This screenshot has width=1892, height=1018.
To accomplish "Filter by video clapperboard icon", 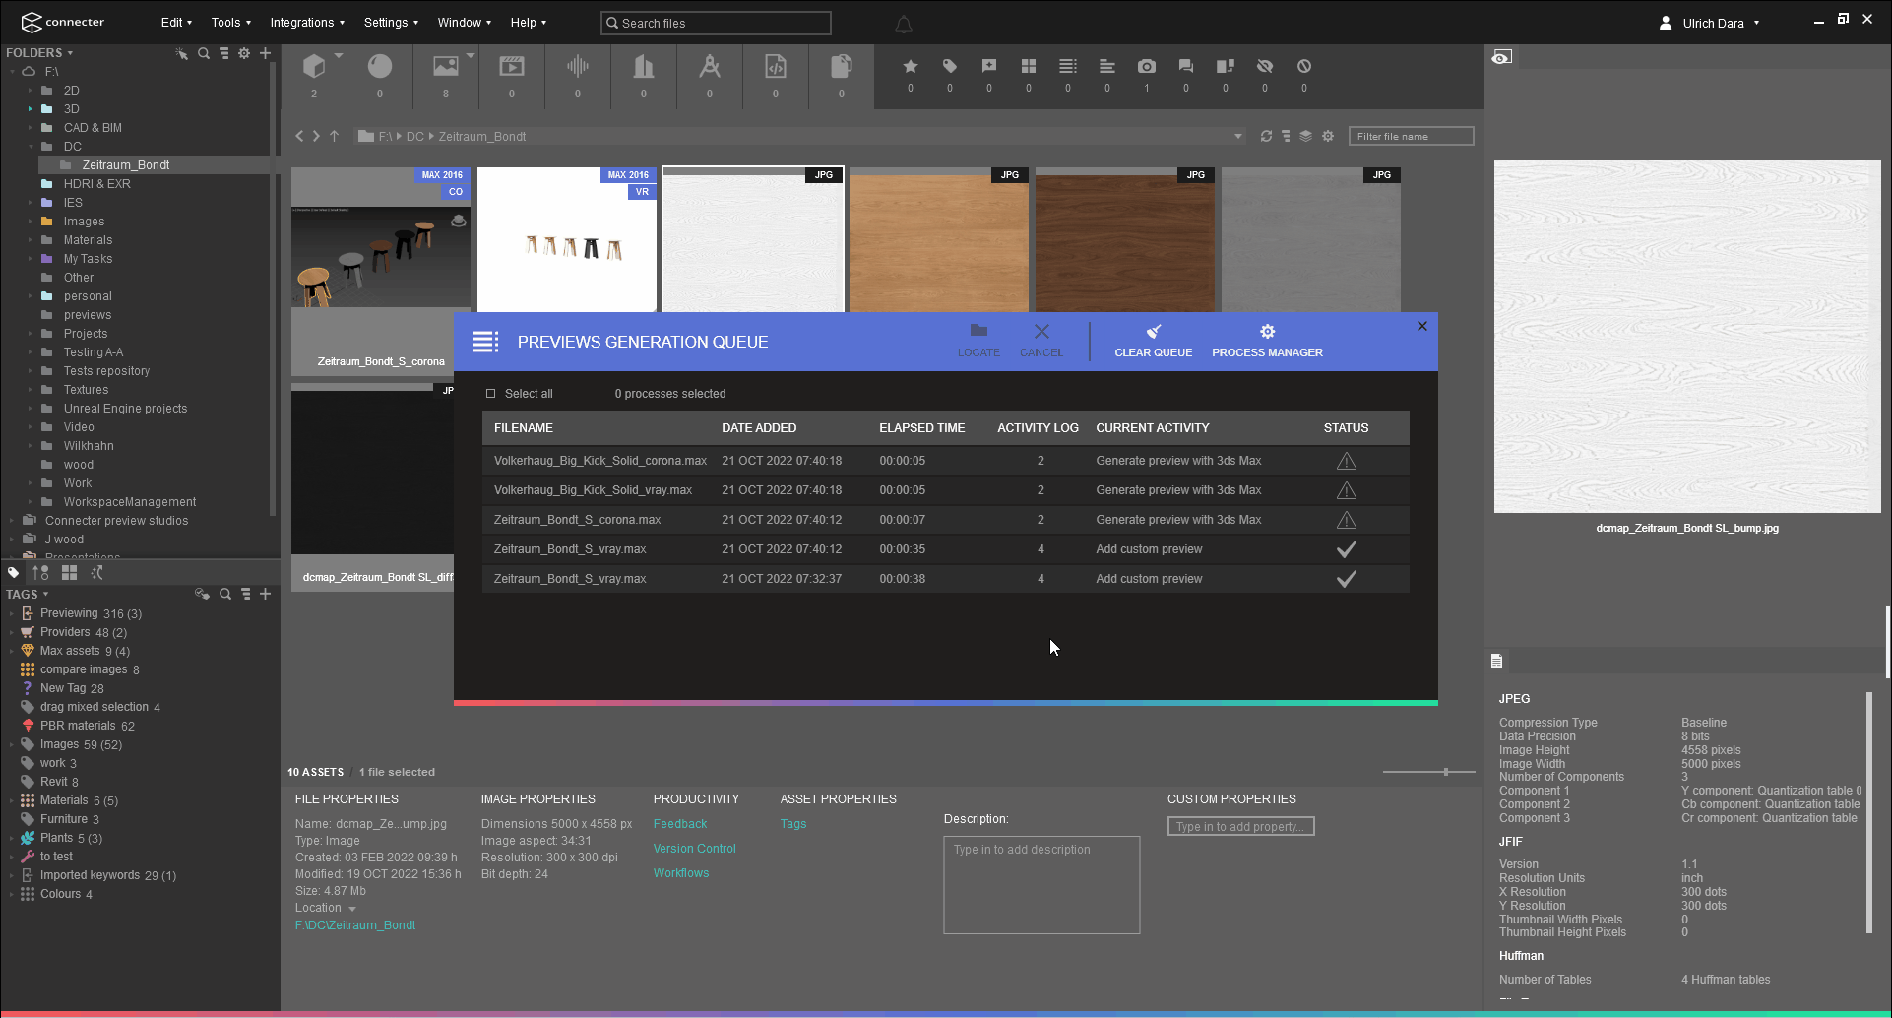I will coord(512,66).
